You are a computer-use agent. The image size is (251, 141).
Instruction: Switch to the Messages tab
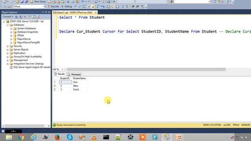[x=74, y=74]
